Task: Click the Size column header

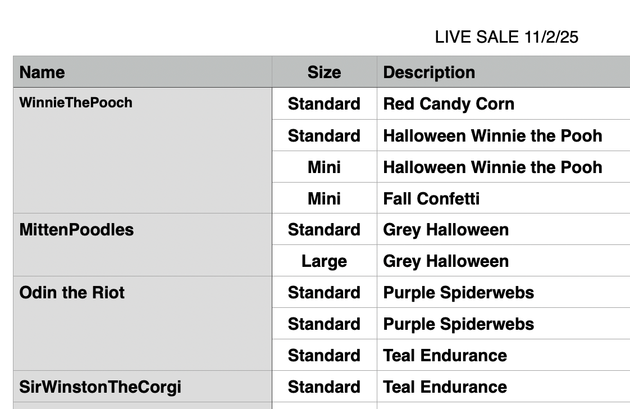Action: [324, 72]
